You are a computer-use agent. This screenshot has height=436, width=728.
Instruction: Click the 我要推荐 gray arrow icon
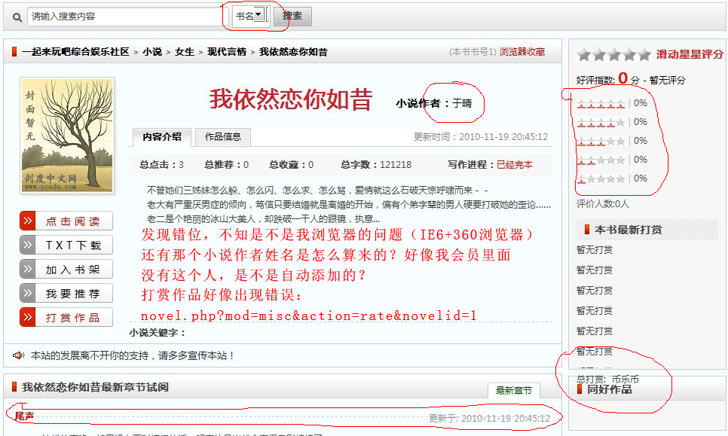tap(27, 293)
